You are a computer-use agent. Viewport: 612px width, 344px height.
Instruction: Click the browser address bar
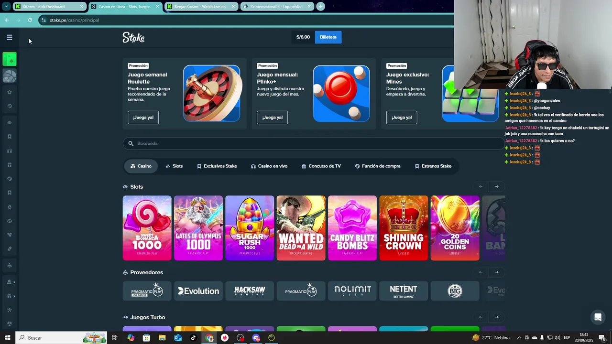coord(246,20)
